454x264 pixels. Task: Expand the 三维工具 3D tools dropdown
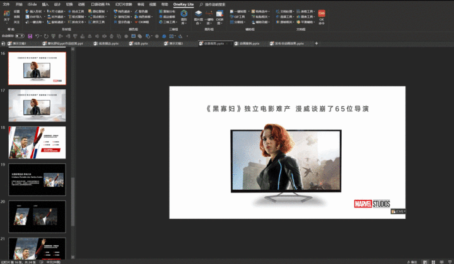coord(177,22)
